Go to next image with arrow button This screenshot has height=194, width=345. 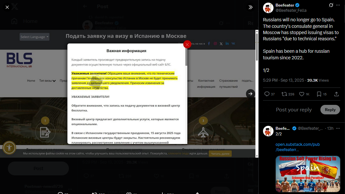point(251,94)
